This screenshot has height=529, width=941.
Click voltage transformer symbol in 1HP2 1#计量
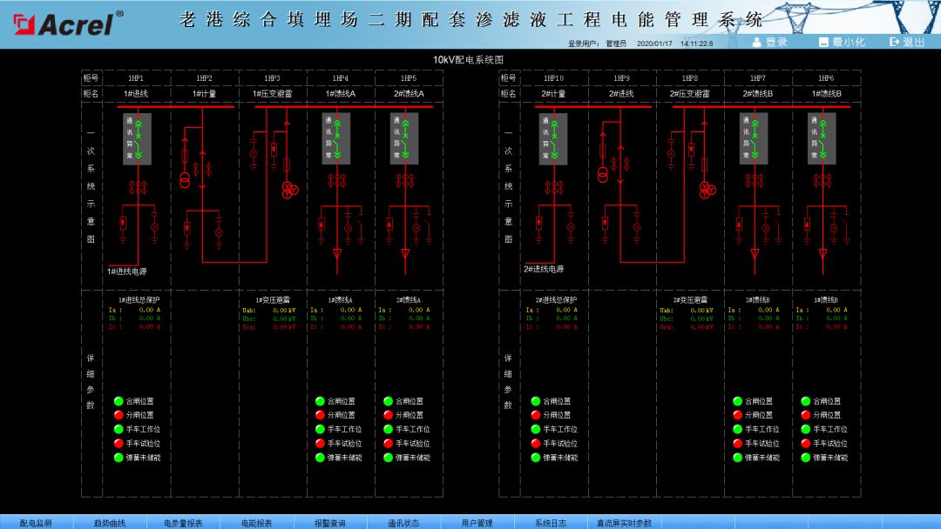[x=185, y=180]
